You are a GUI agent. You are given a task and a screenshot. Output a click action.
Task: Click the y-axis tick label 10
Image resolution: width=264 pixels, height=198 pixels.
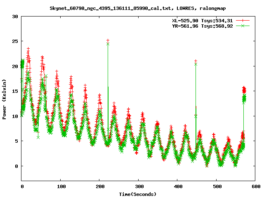click(x=15, y=116)
